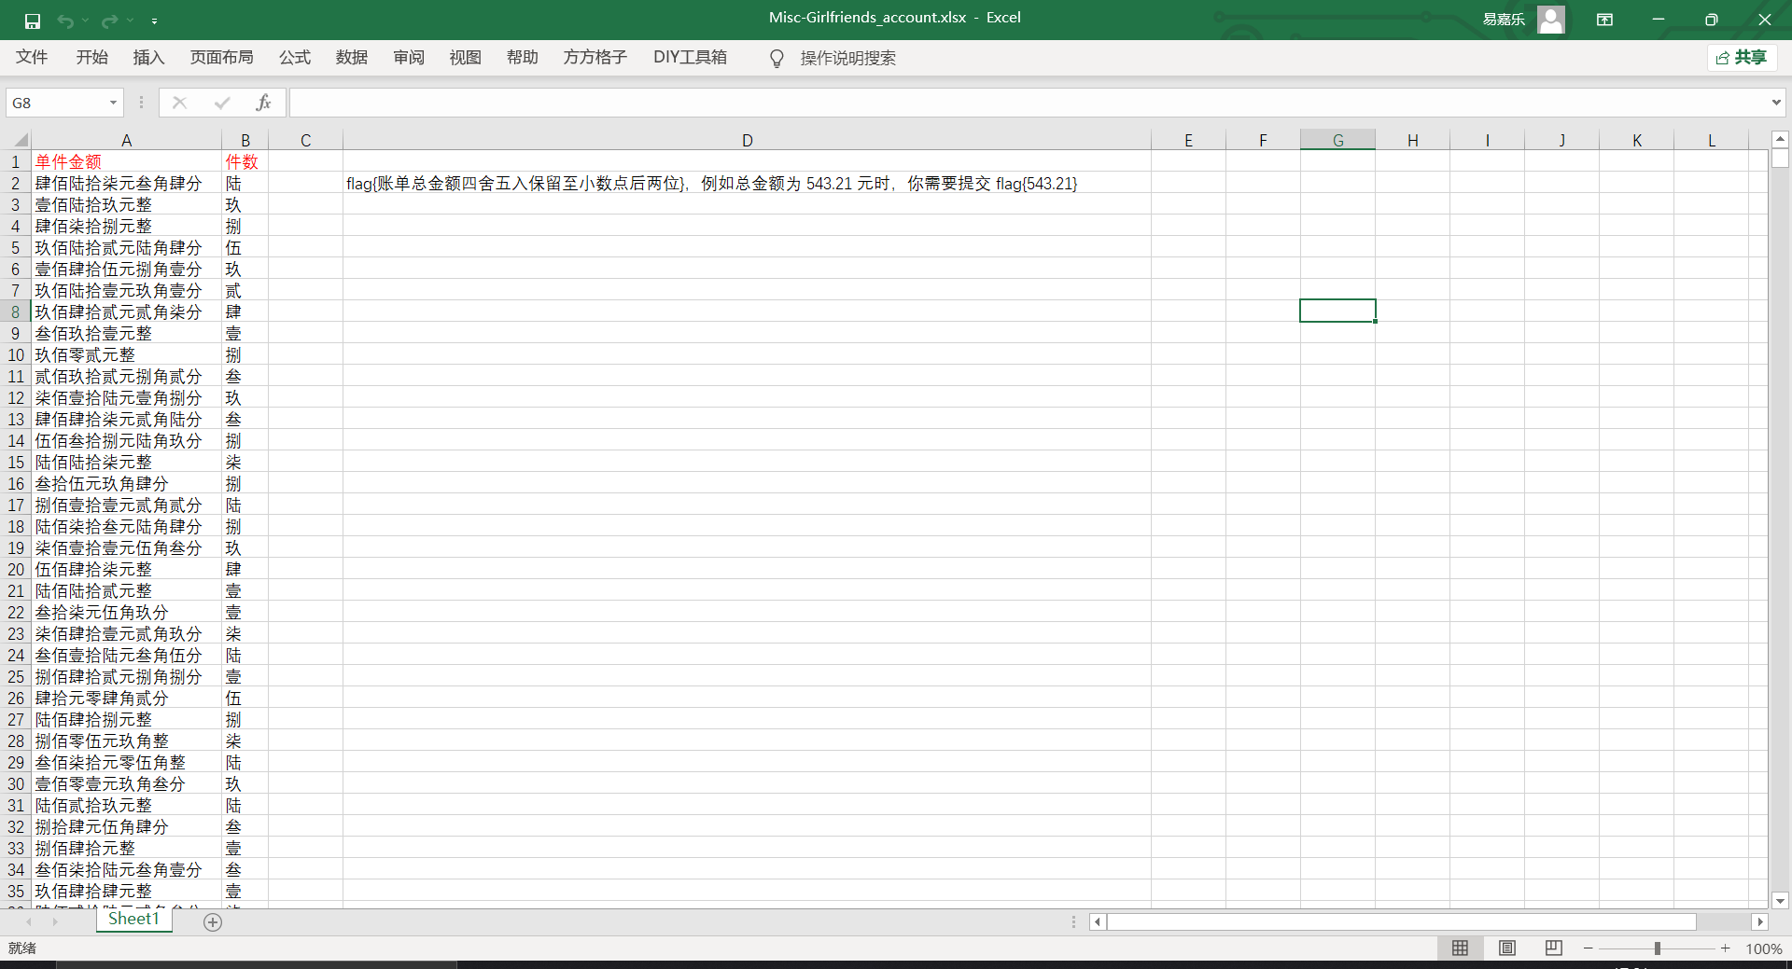Open the 文件 menu

tap(32, 57)
